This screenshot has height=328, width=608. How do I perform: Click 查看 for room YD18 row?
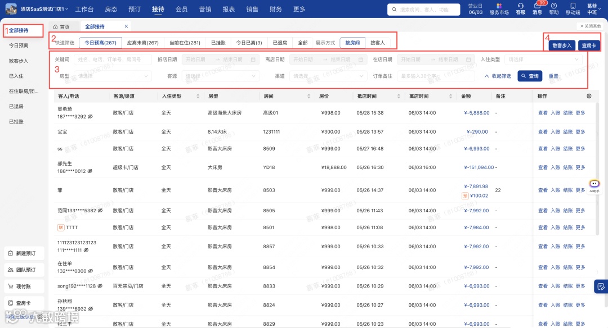pos(543,167)
